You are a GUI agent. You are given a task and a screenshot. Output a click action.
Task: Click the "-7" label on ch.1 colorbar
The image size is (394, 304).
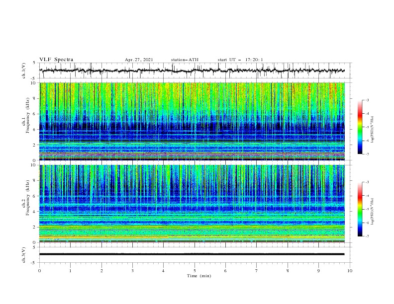pyautogui.click(x=367, y=154)
